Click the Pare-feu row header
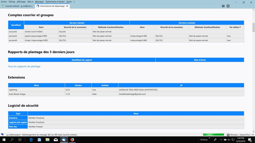 pyautogui.click(x=18, y=127)
